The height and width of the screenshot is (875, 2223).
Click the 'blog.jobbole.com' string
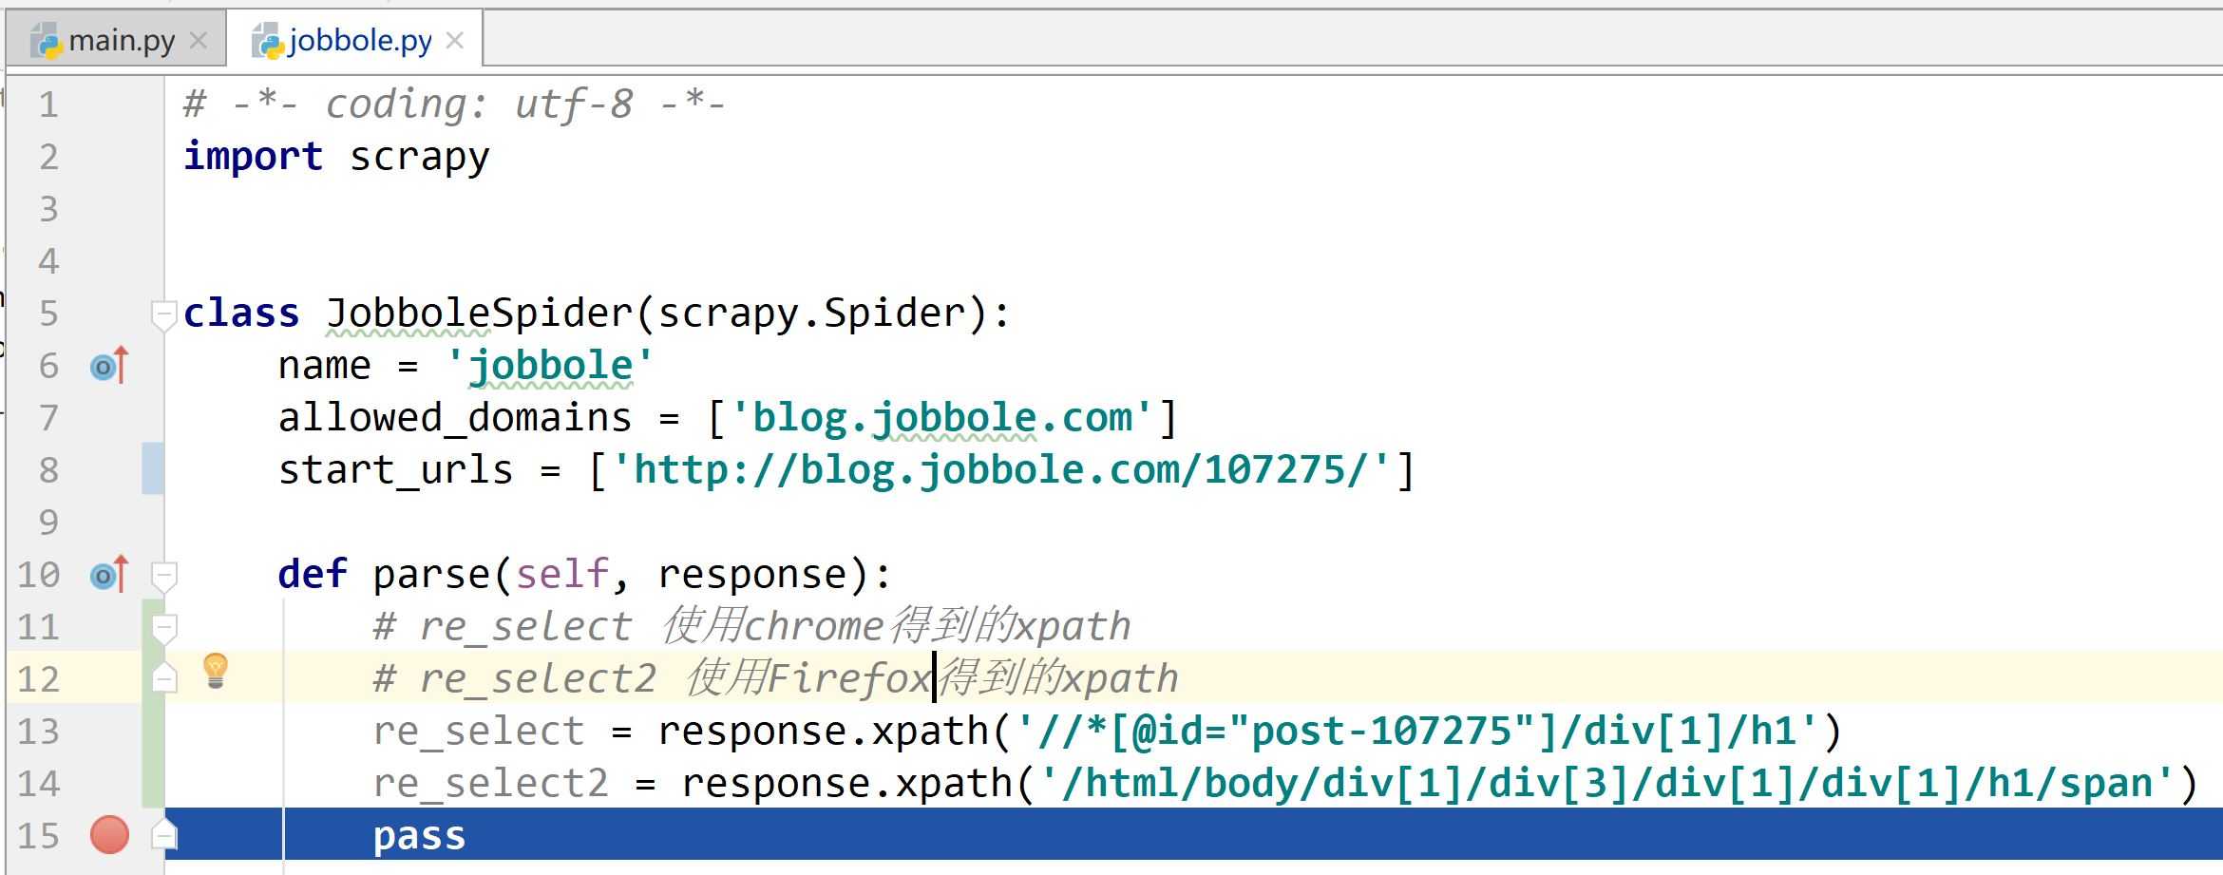(x=941, y=418)
